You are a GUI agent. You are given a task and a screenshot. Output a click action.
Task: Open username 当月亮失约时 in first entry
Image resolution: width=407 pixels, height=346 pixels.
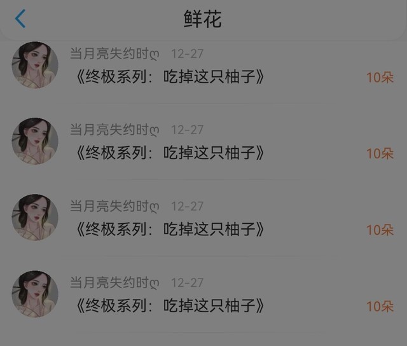pyautogui.click(x=114, y=53)
